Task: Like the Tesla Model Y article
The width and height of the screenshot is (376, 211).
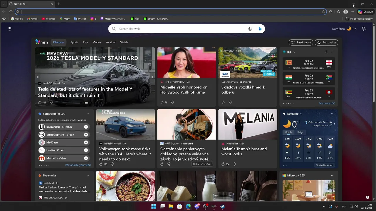Action: tap(40, 103)
